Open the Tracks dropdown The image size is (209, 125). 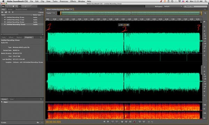[51, 13]
